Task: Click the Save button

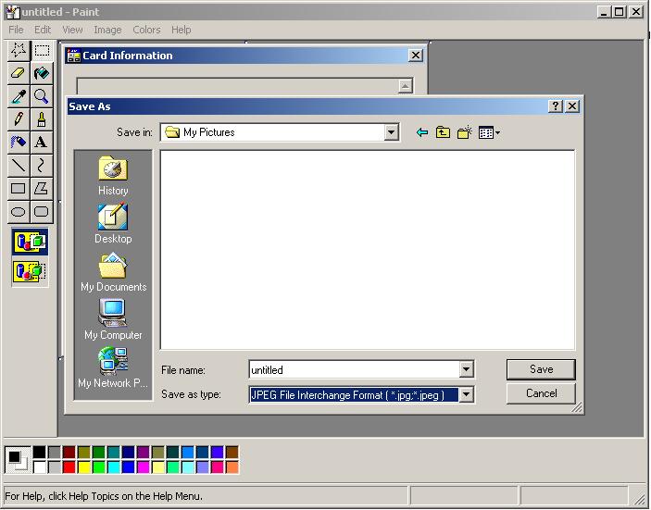Action: pos(541,369)
